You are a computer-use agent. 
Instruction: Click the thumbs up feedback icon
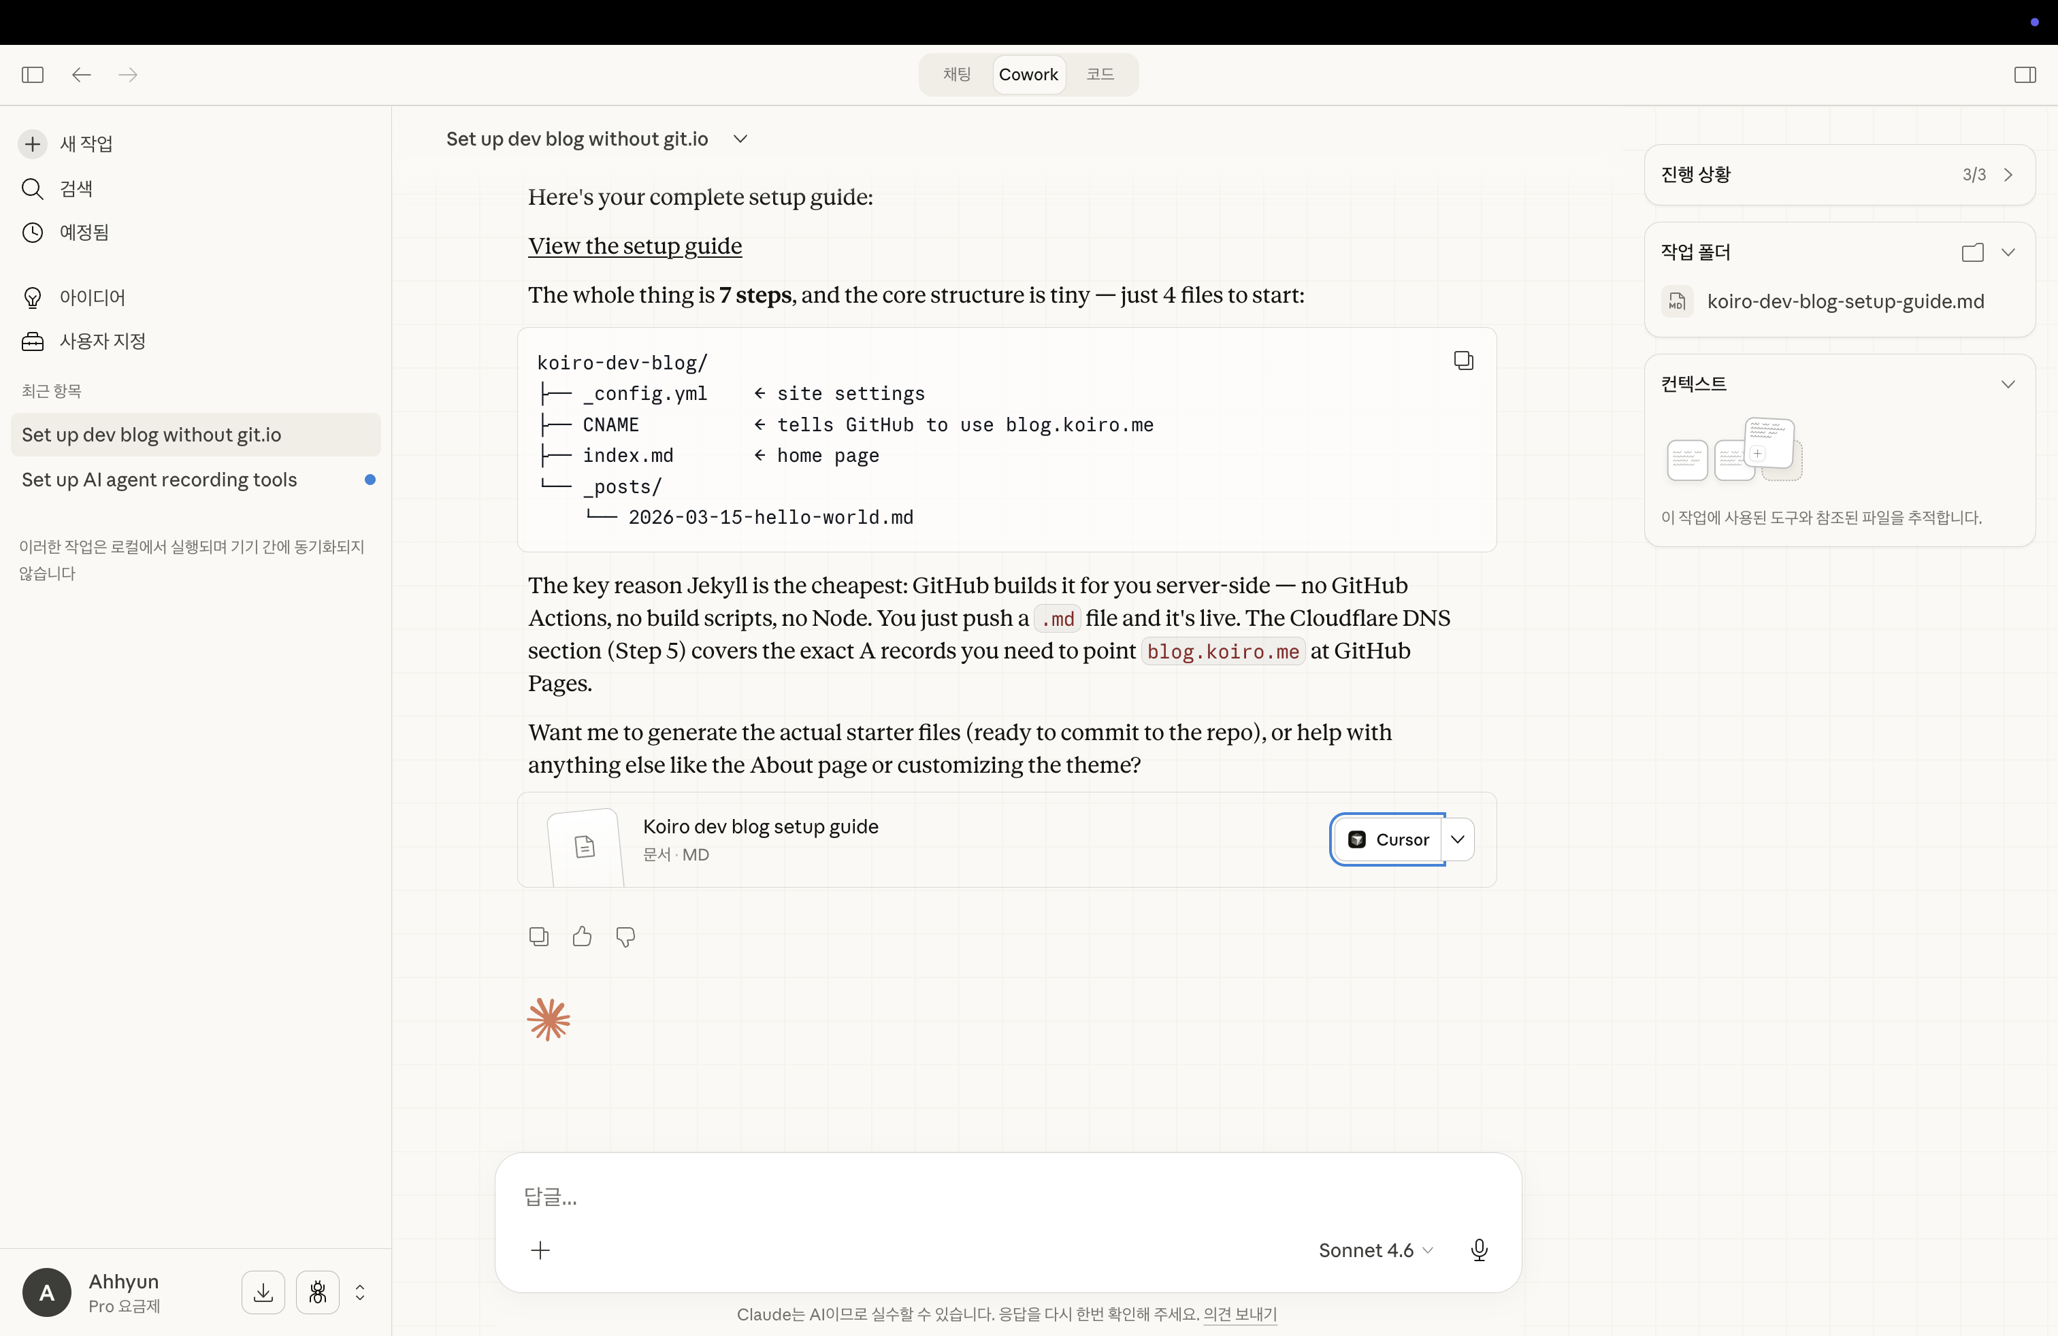(582, 936)
